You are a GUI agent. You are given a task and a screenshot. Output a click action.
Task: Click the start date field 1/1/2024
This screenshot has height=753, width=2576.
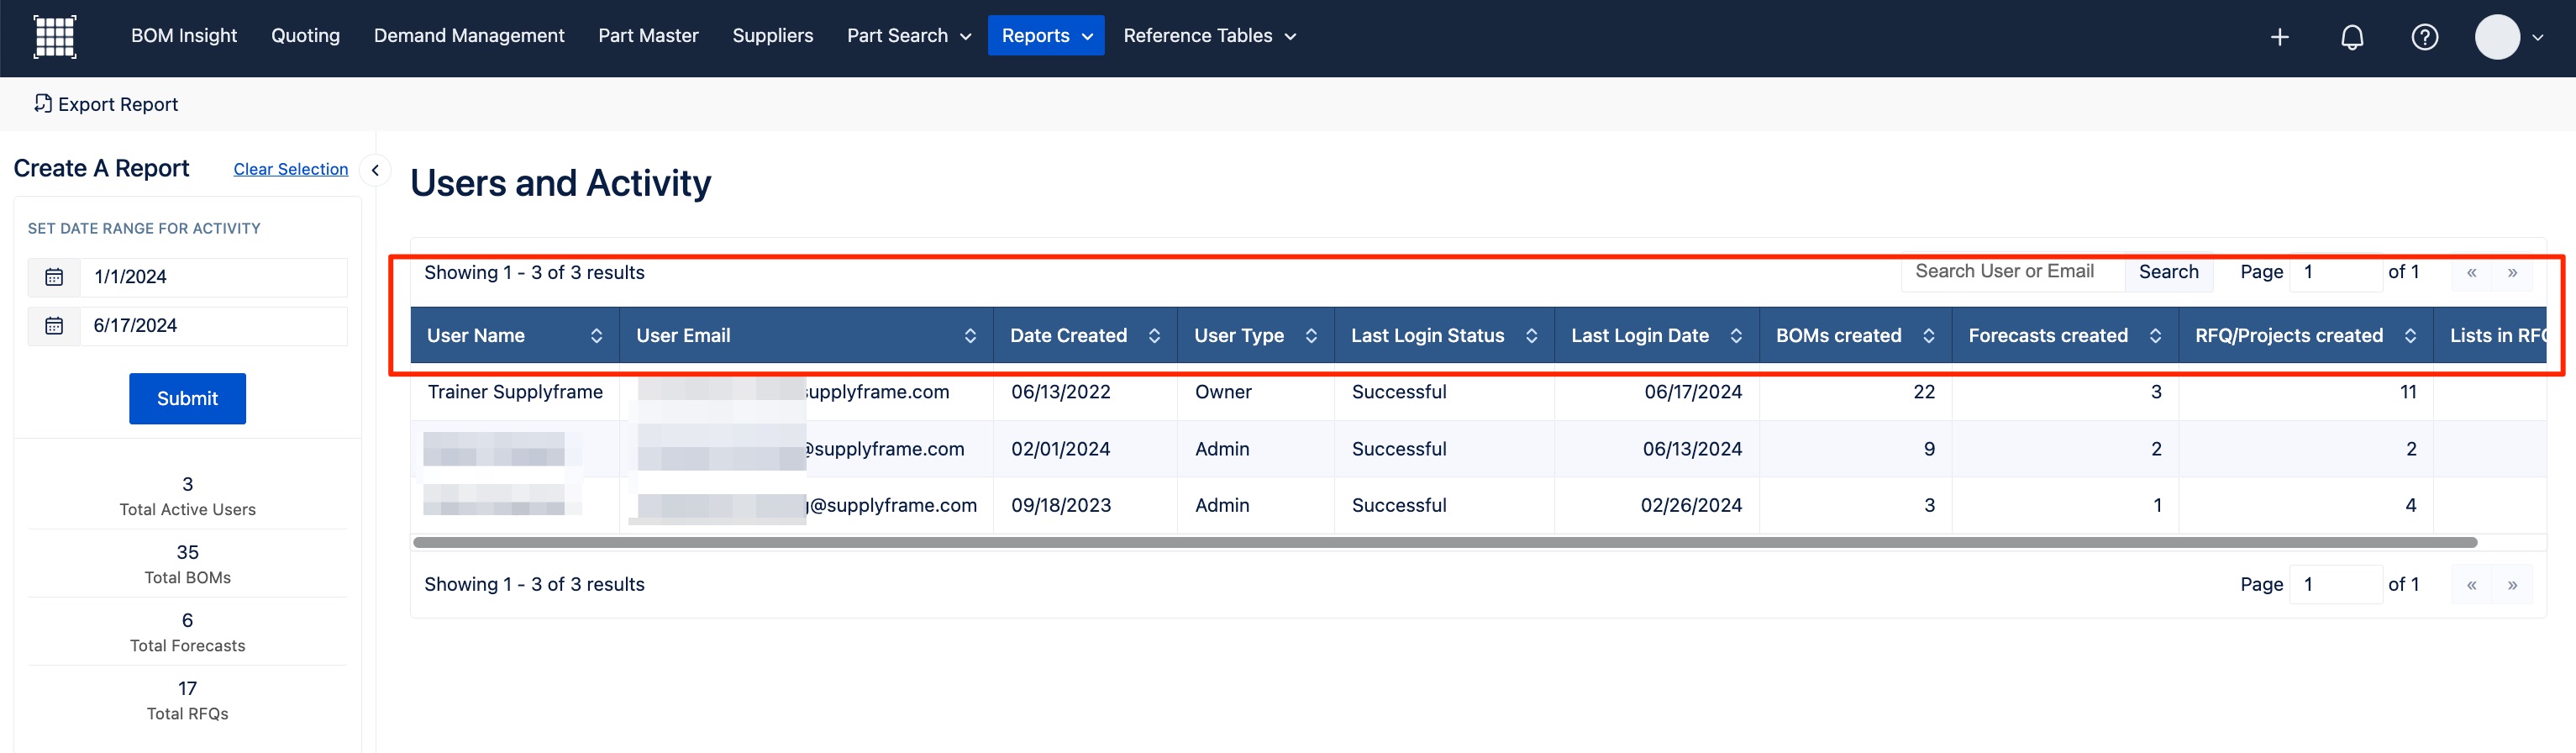213,277
